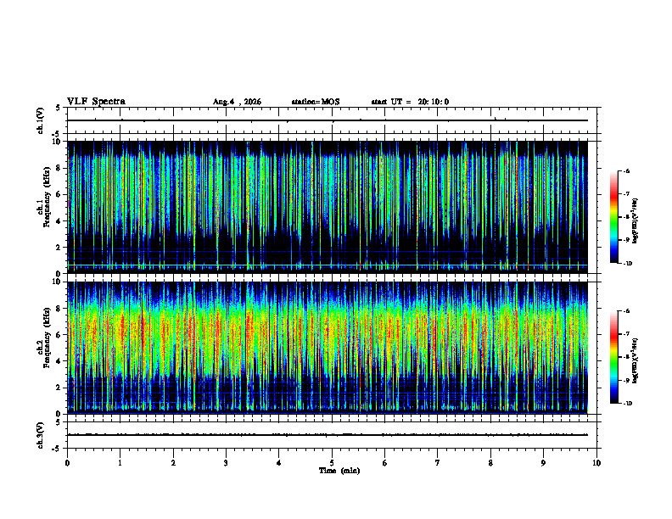Click the "5" tick of ch.1(V) axis

point(59,108)
